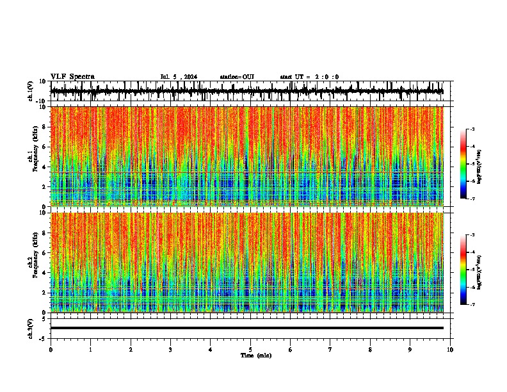Click time axis tick label '0'
Image resolution: width=507 pixels, height=392 pixels.
[51, 350]
